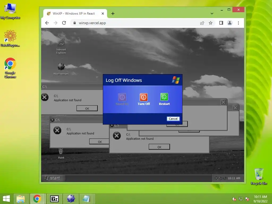Open Google Chrome desktop shortcut
The width and height of the screenshot is (272, 204).
coord(10,68)
